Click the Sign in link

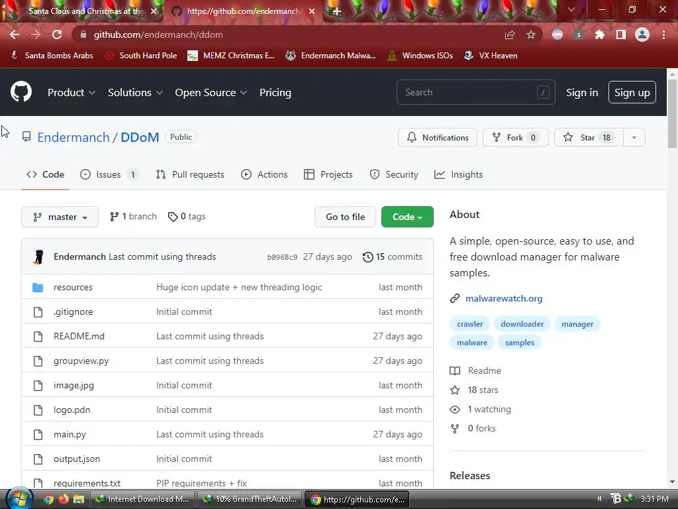582,93
